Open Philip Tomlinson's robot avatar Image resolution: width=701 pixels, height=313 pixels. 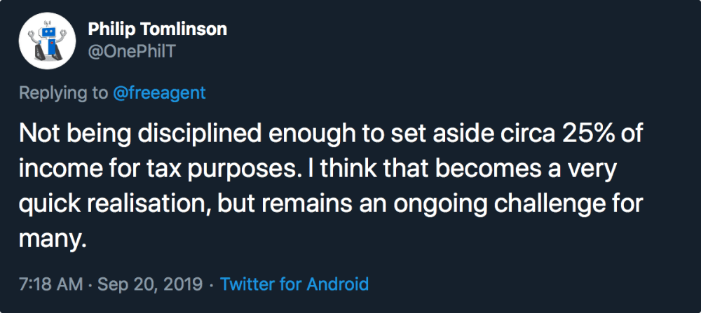43,43
